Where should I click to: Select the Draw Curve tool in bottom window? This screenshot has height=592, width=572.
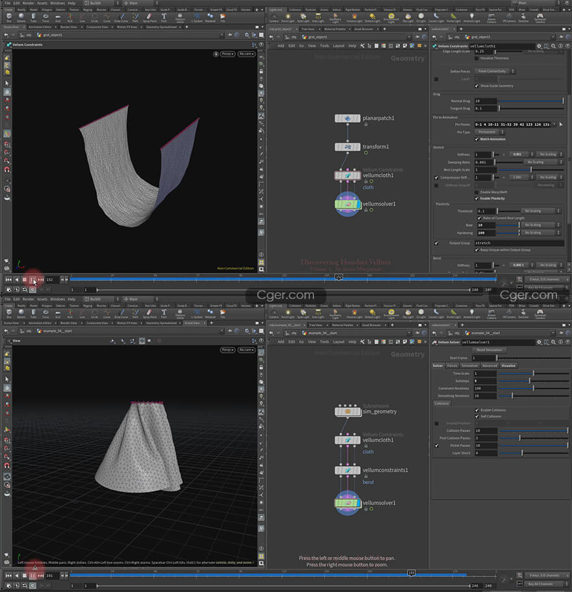[121, 313]
